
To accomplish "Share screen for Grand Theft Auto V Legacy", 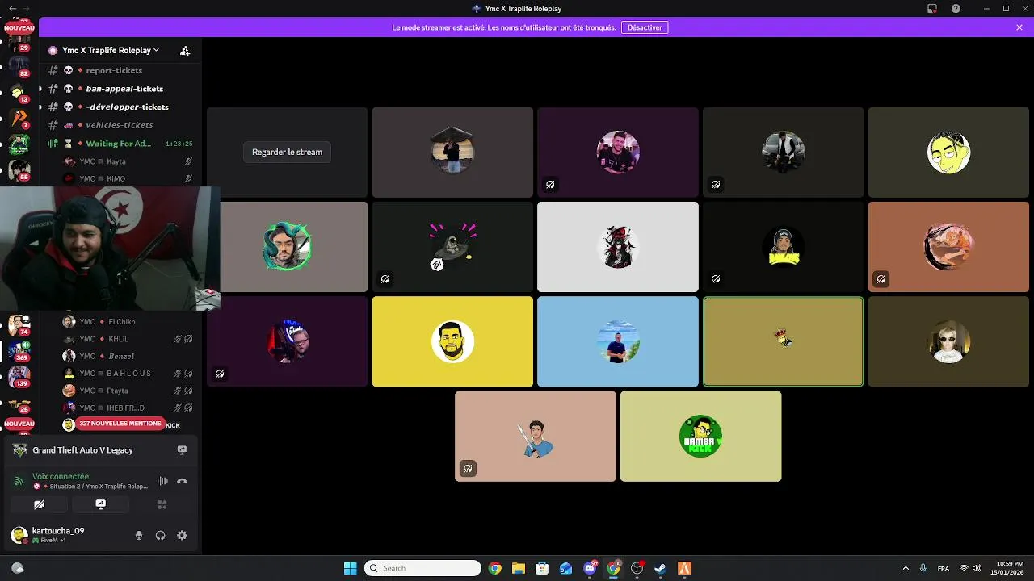I will (182, 450).
